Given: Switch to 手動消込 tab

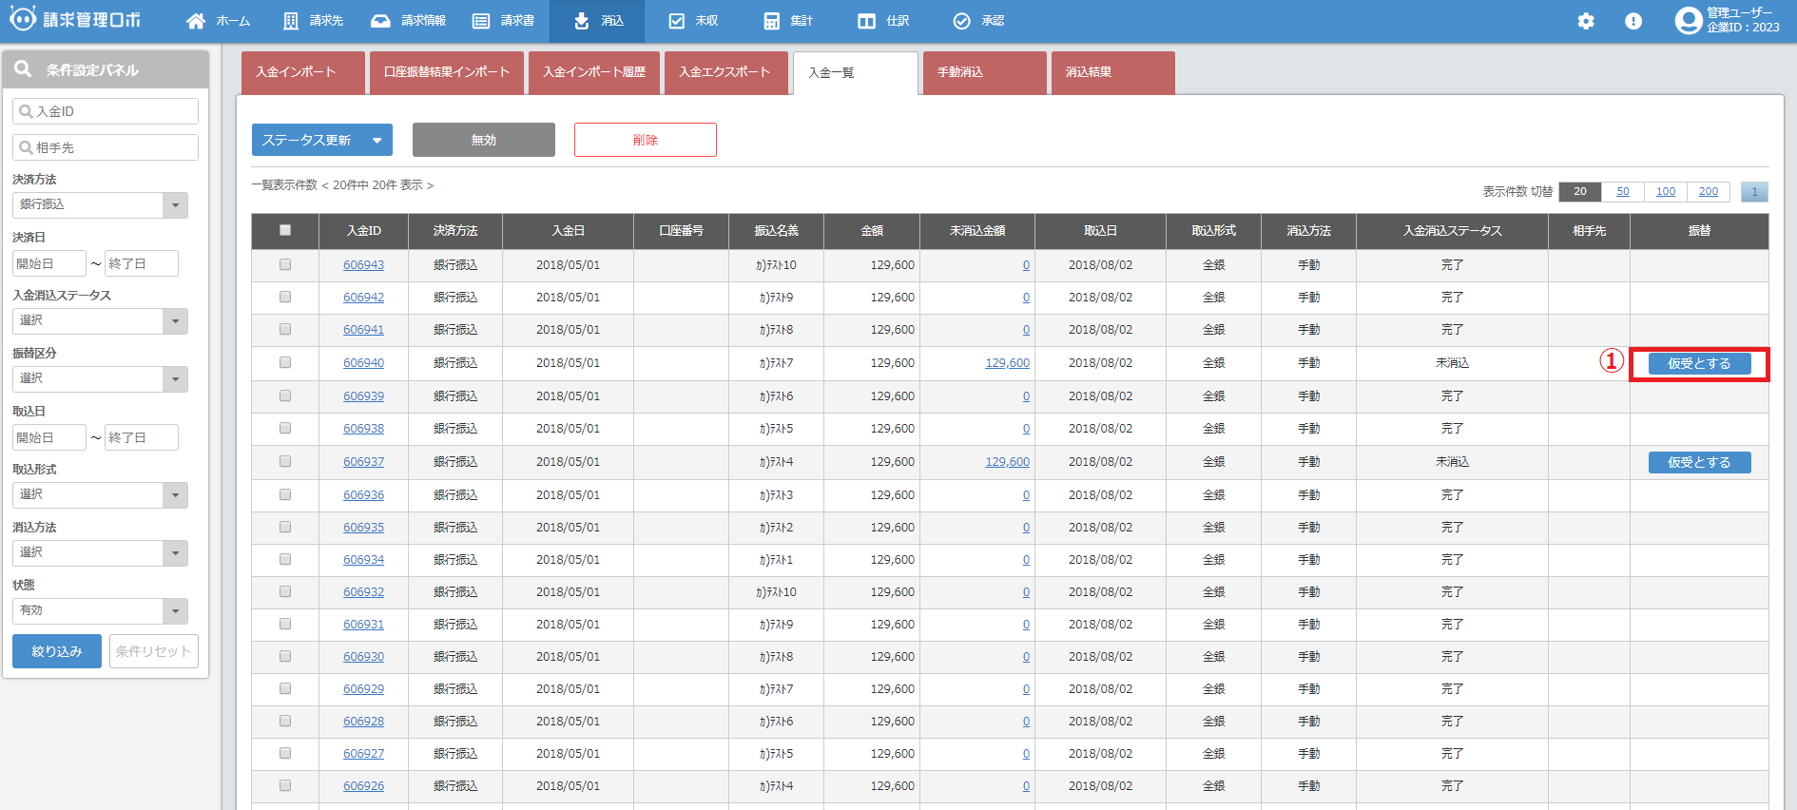Looking at the screenshot, I should pyautogui.click(x=985, y=72).
